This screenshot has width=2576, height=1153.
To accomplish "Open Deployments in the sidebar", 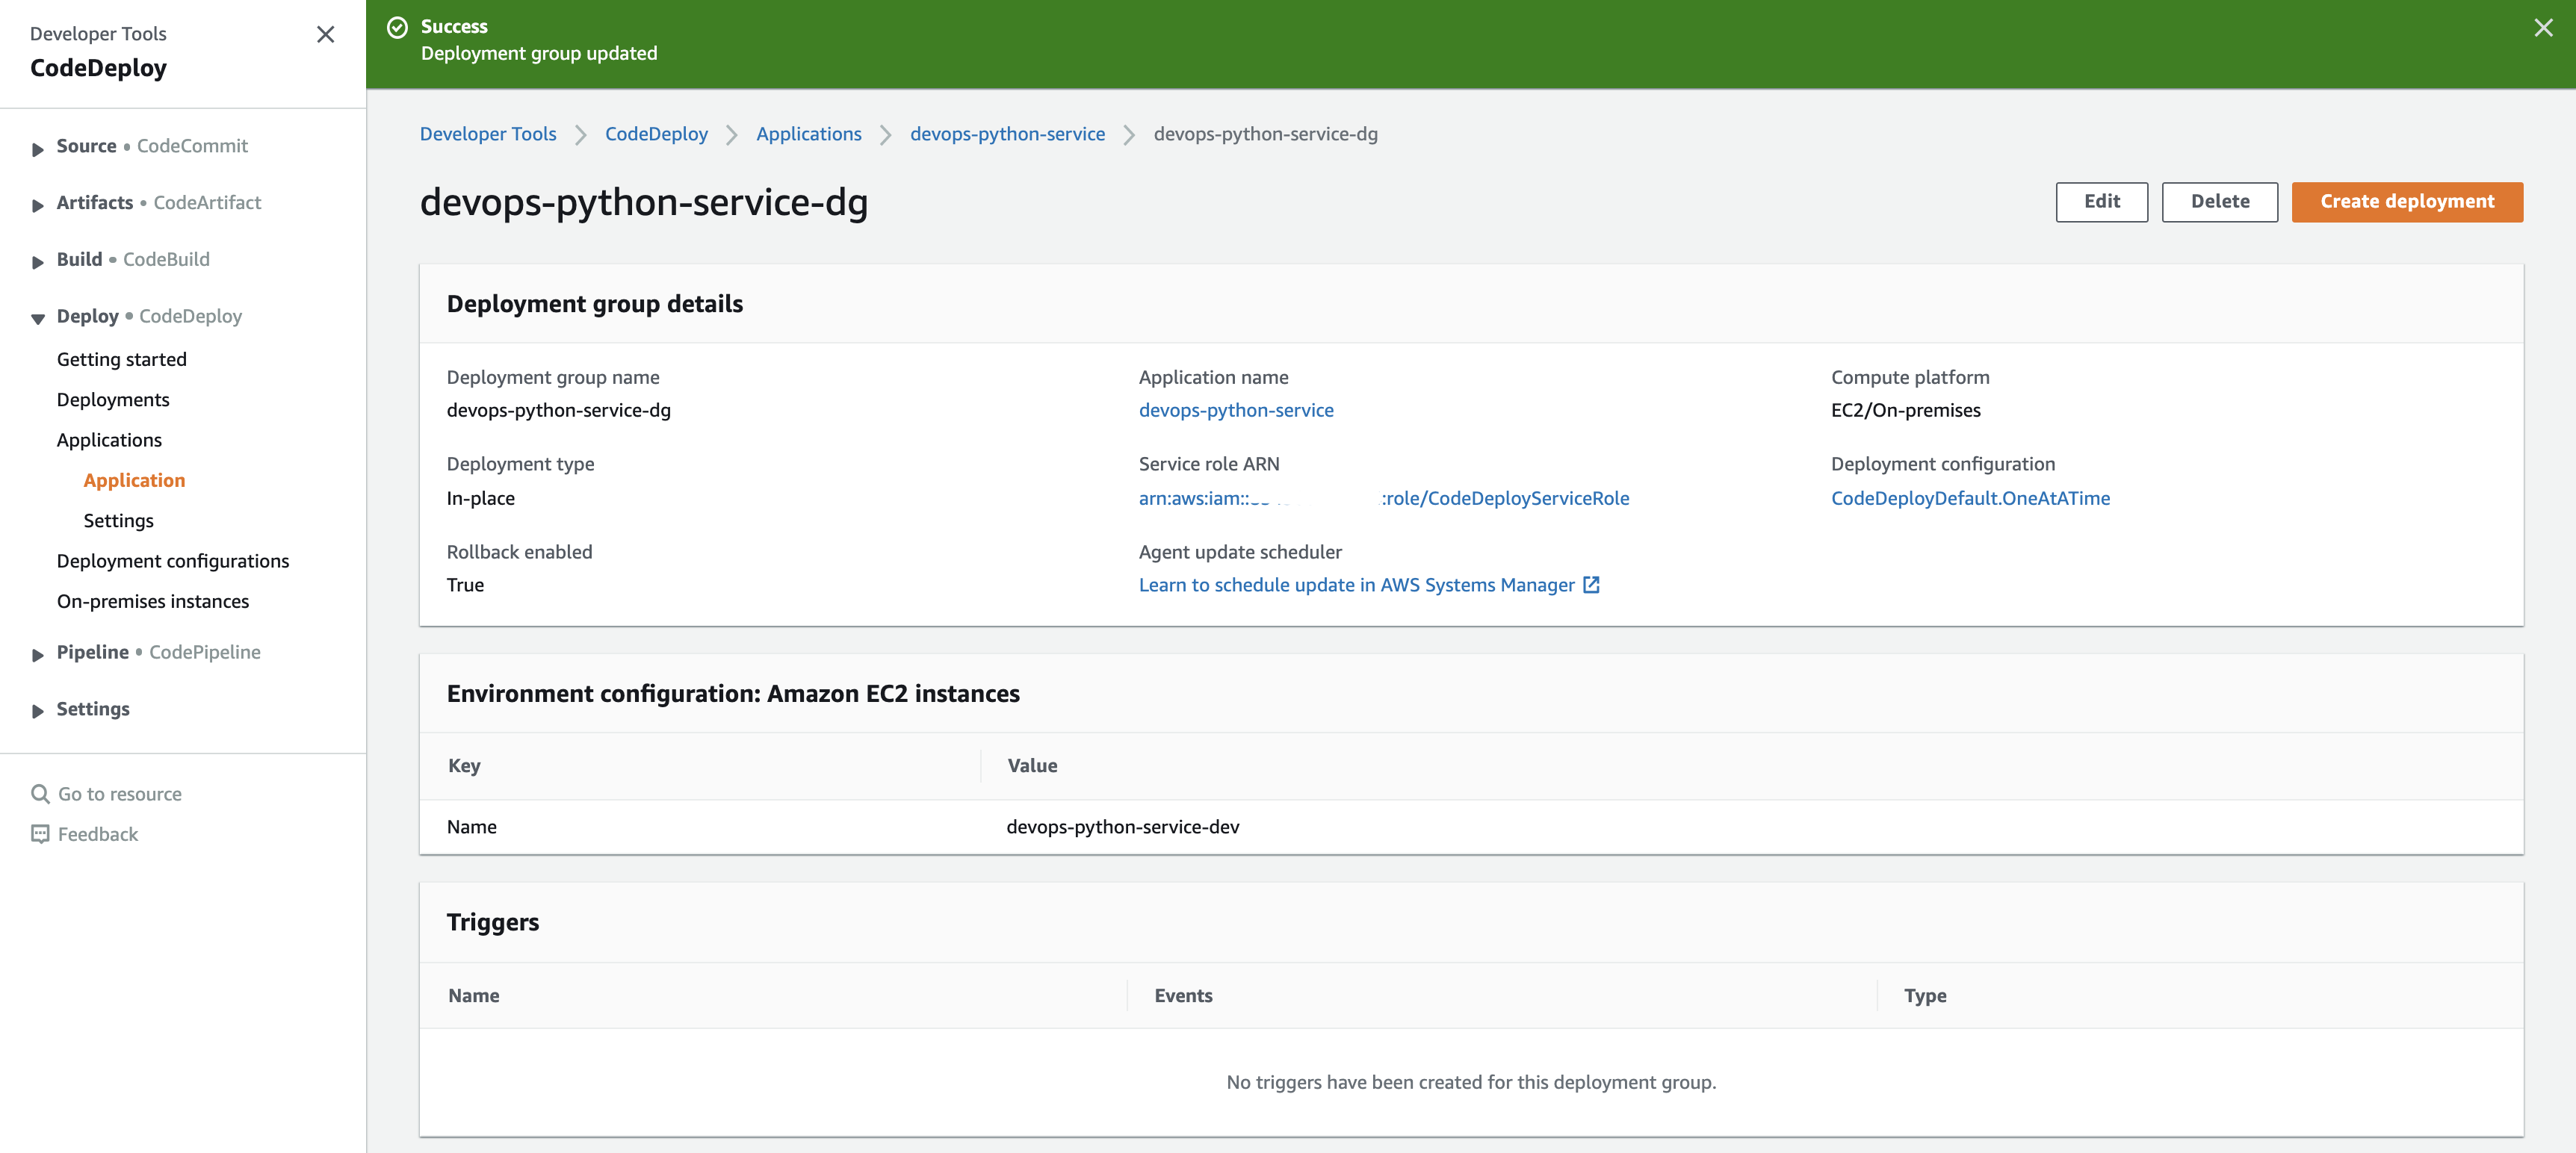I will coord(113,400).
